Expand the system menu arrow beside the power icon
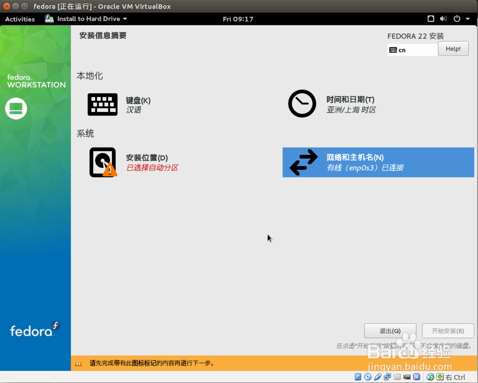Image resolution: width=478 pixels, height=383 pixels. (467, 19)
